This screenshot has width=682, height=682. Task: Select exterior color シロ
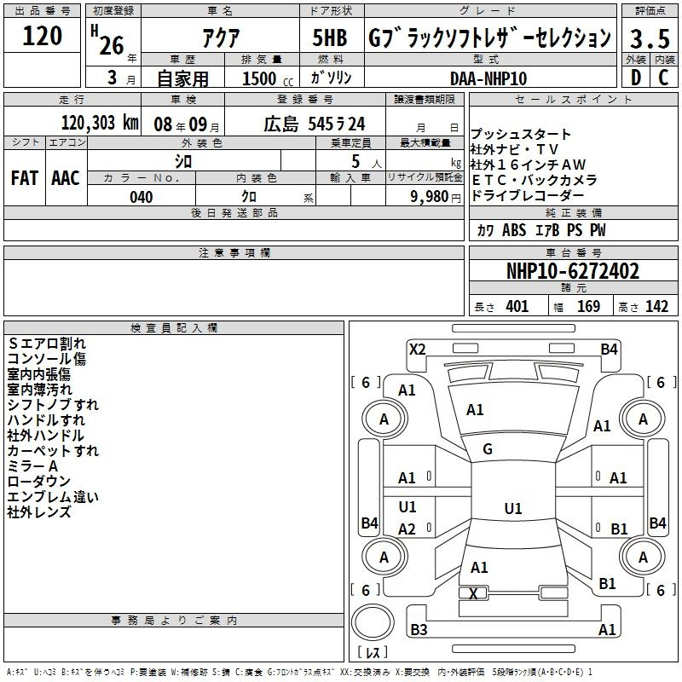[x=183, y=162]
